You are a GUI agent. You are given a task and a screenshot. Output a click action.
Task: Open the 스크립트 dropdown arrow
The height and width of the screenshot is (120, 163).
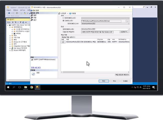pos(67,13)
